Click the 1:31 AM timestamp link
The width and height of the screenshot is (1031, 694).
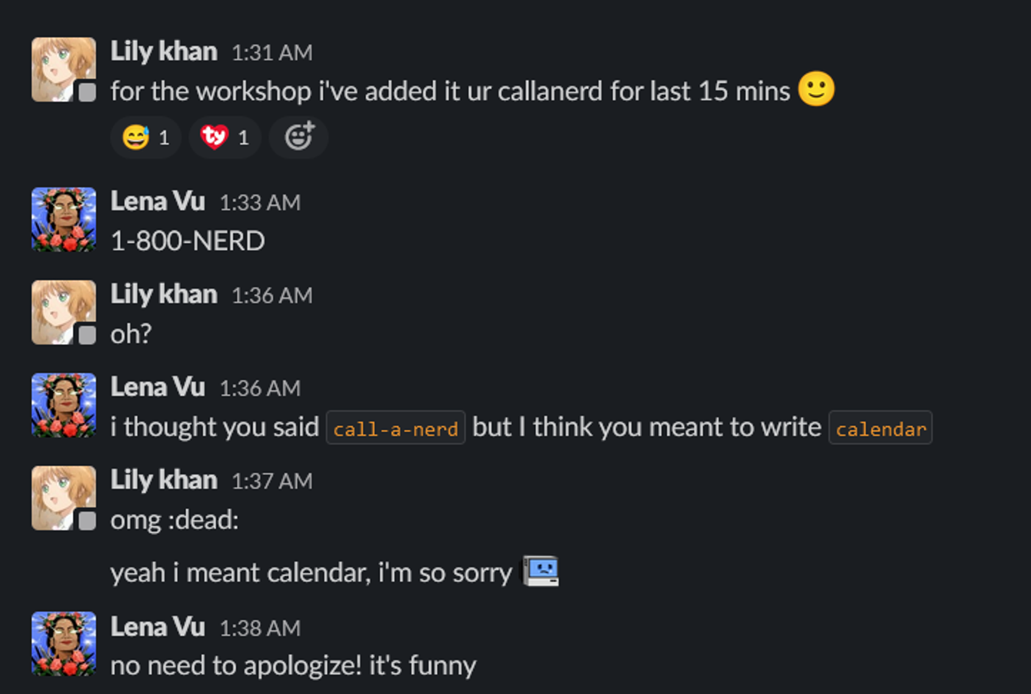click(271, 53)
